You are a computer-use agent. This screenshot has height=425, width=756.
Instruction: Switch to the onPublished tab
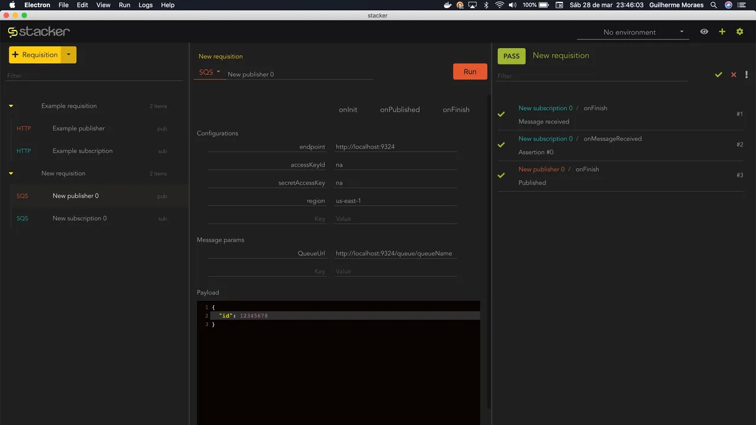(x=400, y=109)
